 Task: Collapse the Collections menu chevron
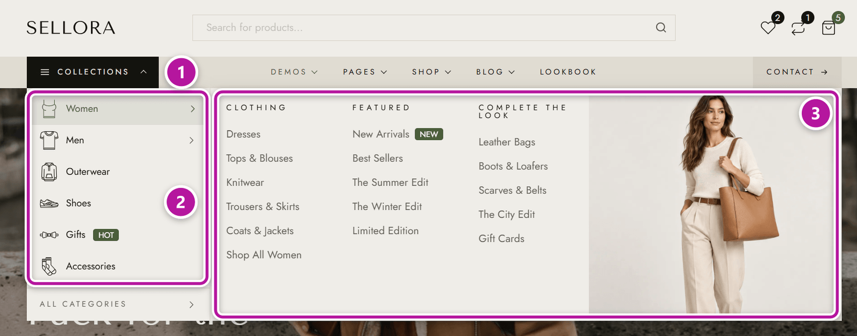tap(144, 72)
